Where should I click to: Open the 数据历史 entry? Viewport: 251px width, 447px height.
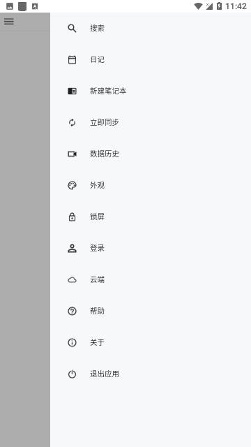coord(151,154)
